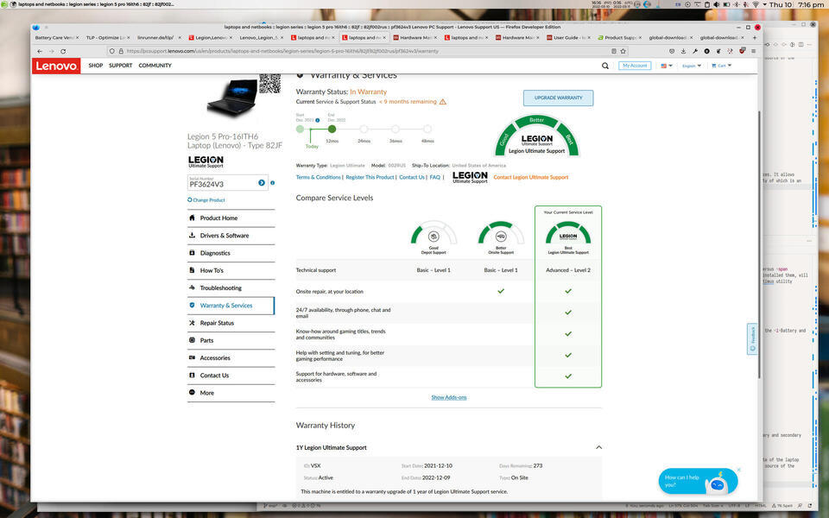Open the Firefox hamburger menu
This screenshot has height=518, width=829.
click(753, 51)
